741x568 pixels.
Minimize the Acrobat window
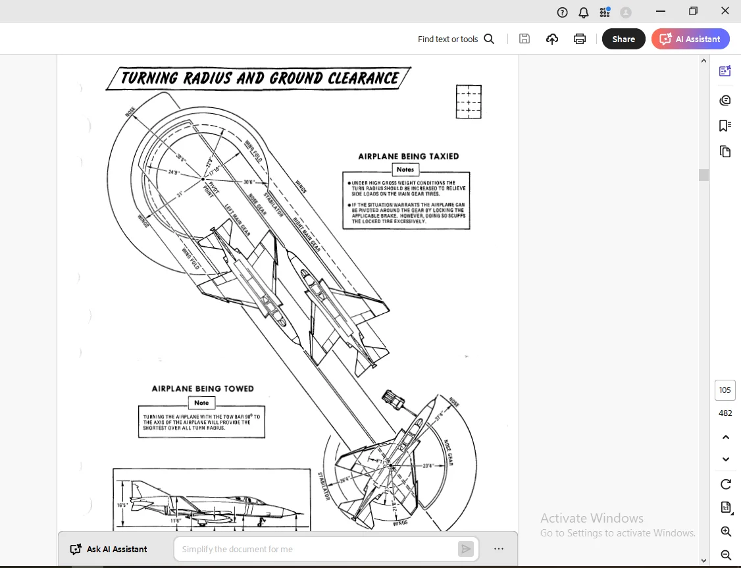click(661, 11)
